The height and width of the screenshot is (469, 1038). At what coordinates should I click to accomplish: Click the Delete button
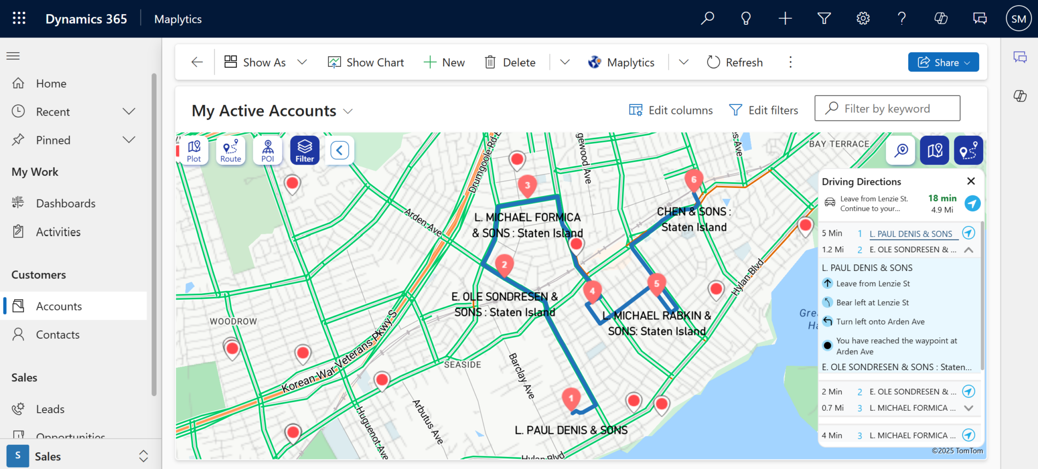point(510,62)
